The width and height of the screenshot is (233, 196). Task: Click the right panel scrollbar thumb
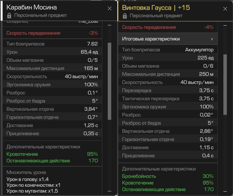225,84
